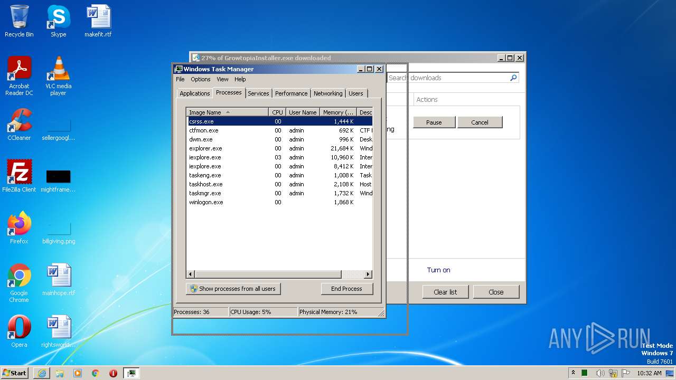Select the taskeng.exe process row
This screenshot has width=676, height=380.
(279, 175)
